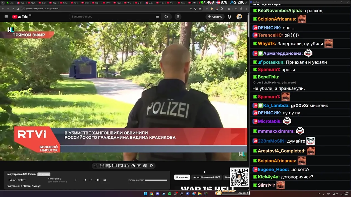Switch the РУС input language indicator
The image size is (351, 197).
[329, 194]
